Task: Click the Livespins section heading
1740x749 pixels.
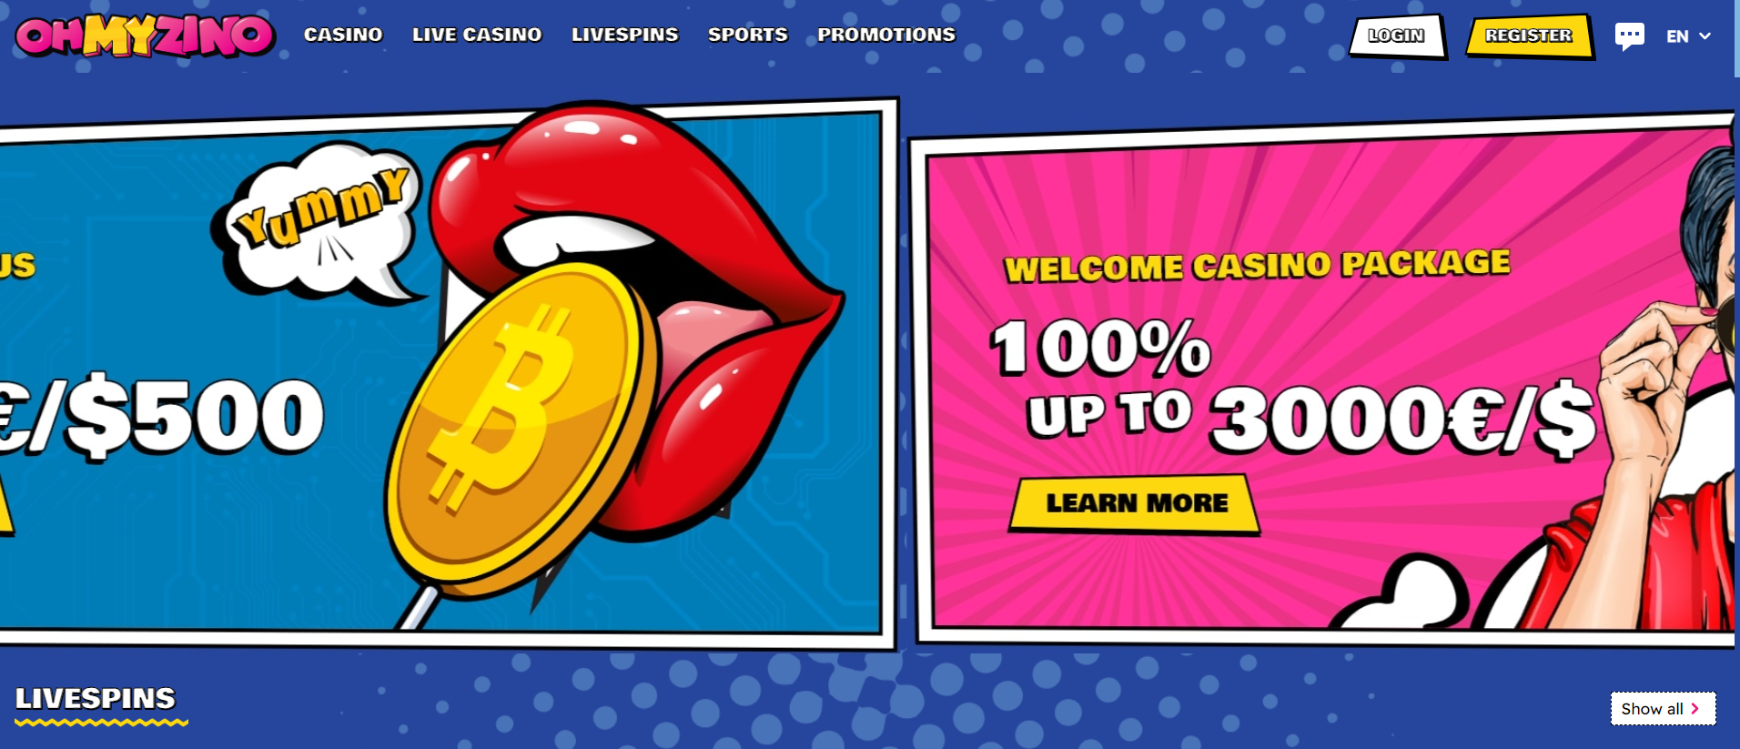Action: (x=96, y=699)
